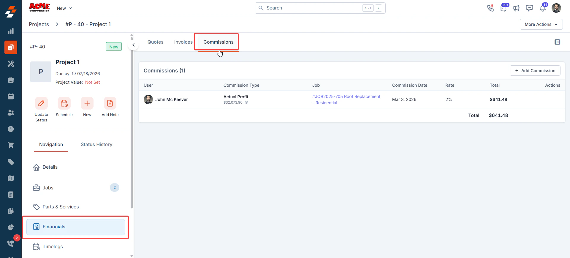Image resolution: width=570 pixels, height=258 pixels.
Task: Open the announcements megaphone icon
Action: coord(516,8)
